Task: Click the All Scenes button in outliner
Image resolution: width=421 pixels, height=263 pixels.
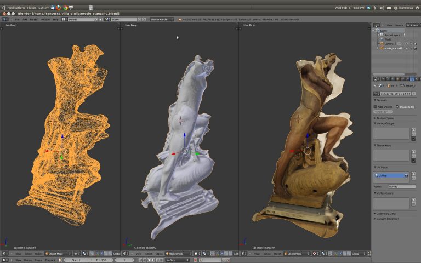Action: click(412, 25)
